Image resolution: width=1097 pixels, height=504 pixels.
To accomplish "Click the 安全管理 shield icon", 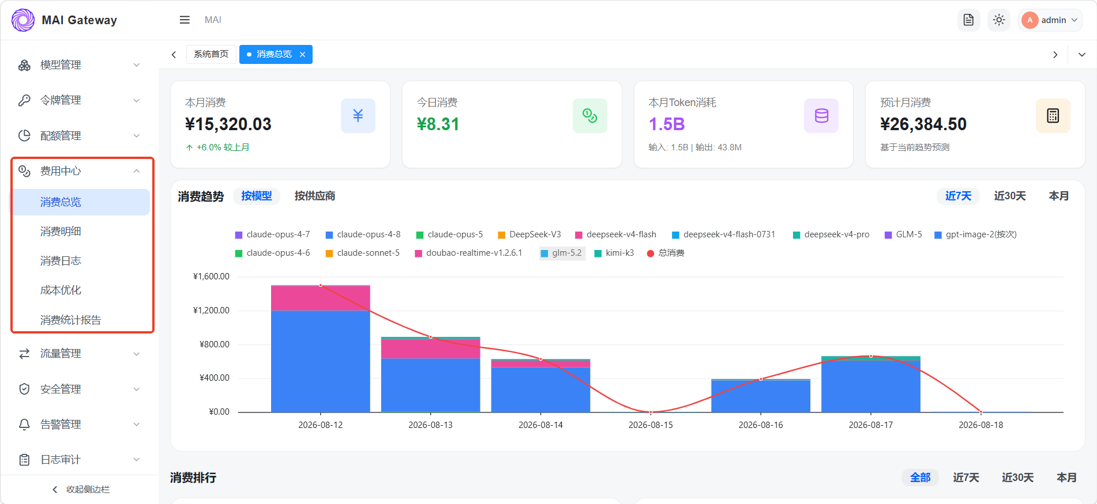I will click(24, 389).
